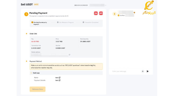Click the Cryptonegar logo
Viewport: 172px width, 96px height.
pos(149,7)
